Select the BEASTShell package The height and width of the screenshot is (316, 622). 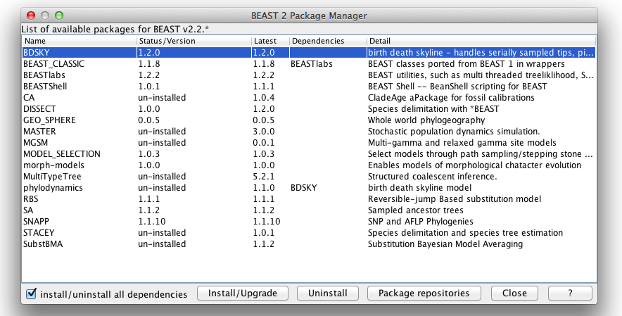tap(45, 86)
